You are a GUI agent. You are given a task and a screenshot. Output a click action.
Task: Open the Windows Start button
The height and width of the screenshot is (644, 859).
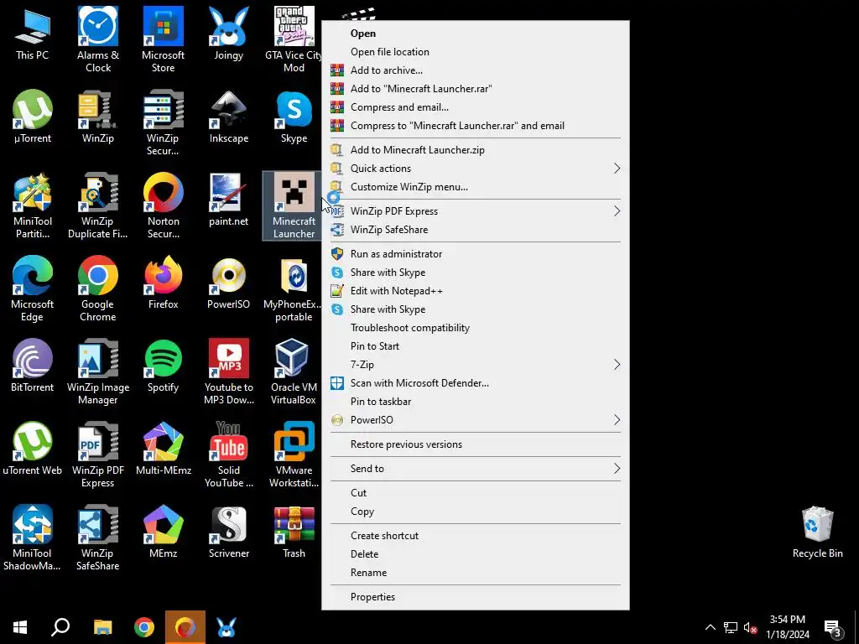(x=20, y=627)
